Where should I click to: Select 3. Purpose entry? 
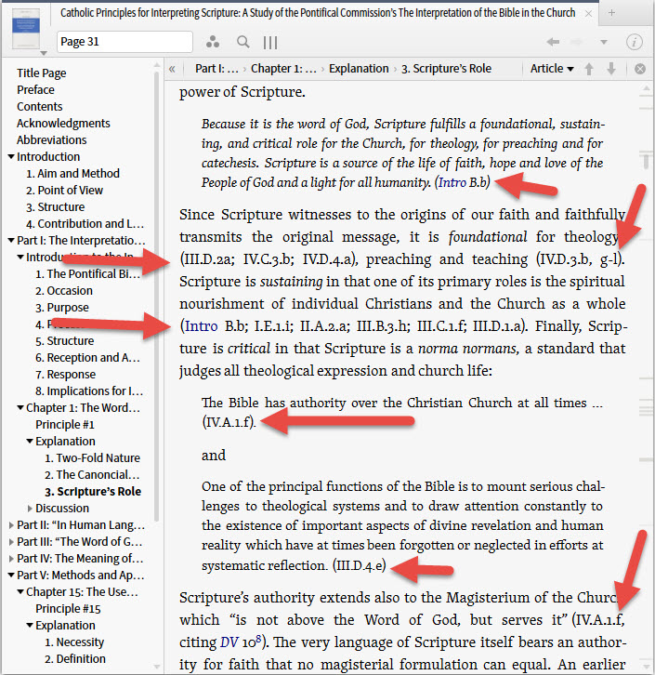point(62,308)
